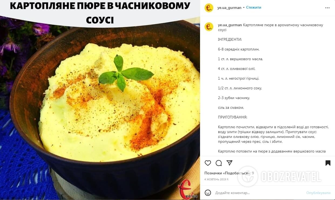Screen dimensions: 335x200
Task: Open emoji picker smiley icon
Action: pos(208,193)
